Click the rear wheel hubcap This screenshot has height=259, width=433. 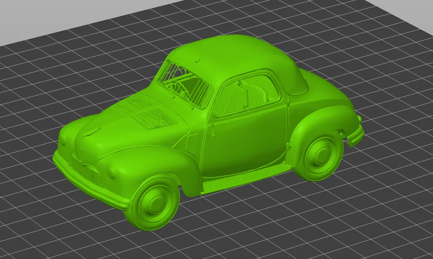pos(321,153)
